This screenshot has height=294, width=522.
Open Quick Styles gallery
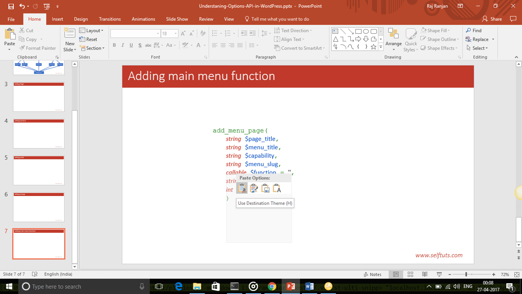[411, 40]
